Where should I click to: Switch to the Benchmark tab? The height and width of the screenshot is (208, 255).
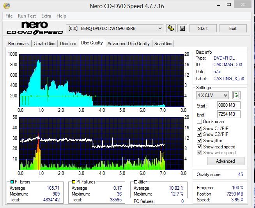19,44
